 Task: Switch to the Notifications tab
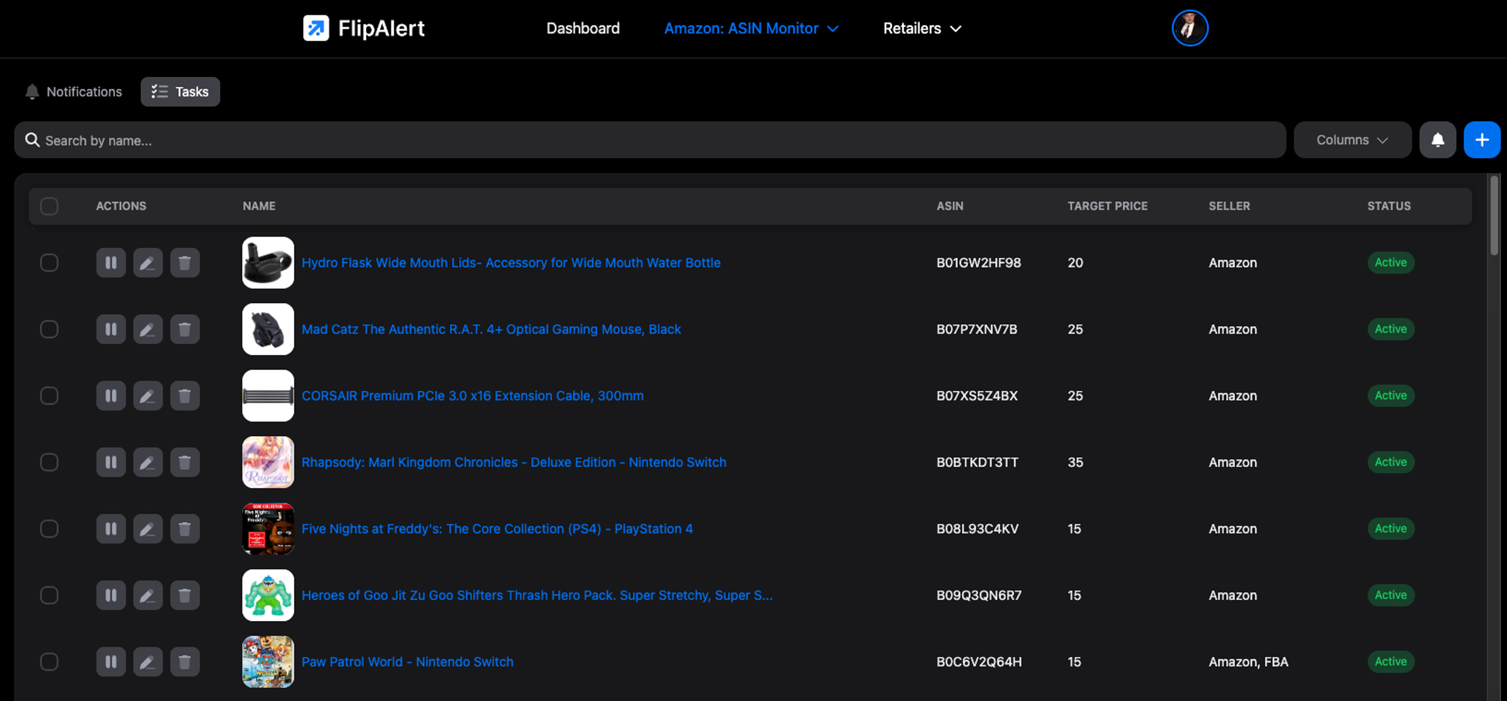[74, 92]
